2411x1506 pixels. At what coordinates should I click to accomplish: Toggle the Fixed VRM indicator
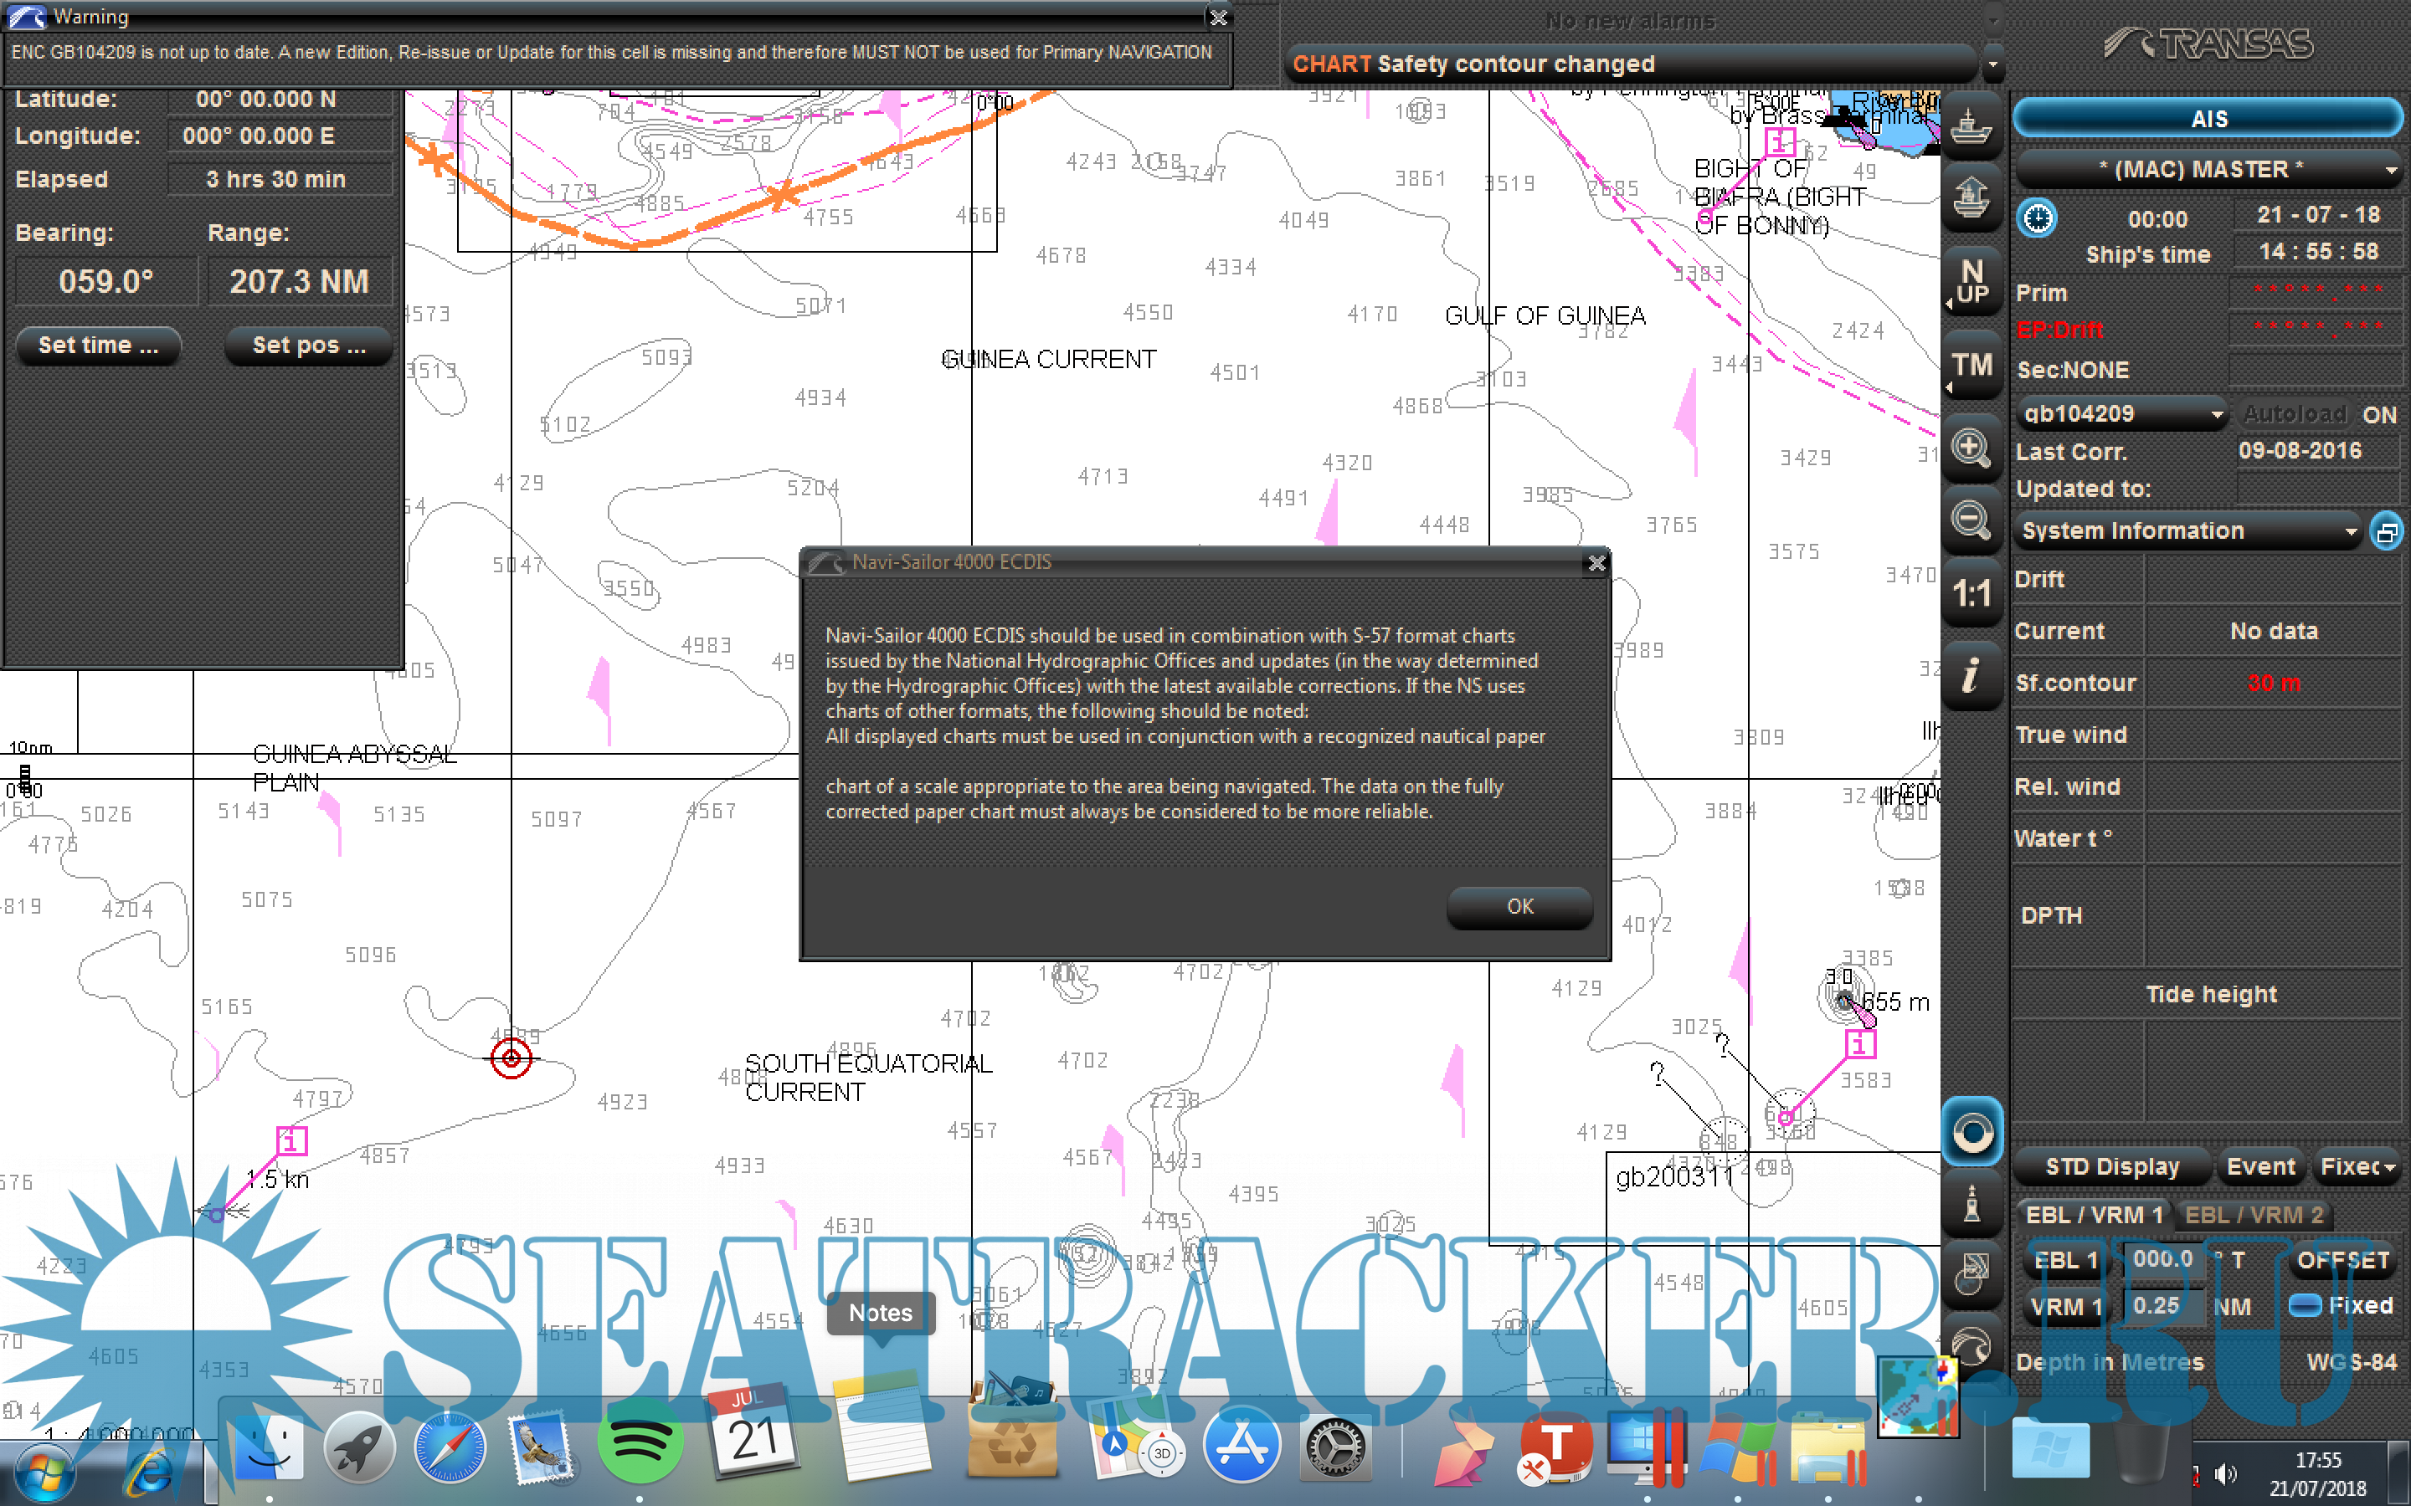tap(2305, 1305)
